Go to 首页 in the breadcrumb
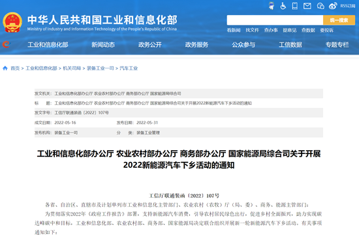 (15, 68)
